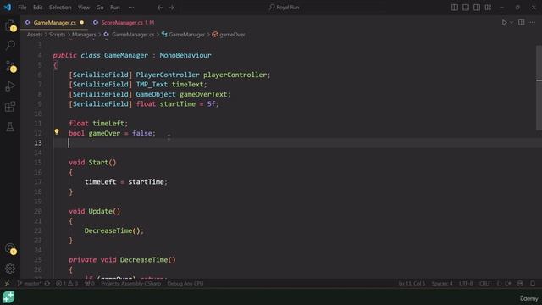Screen dimensions: 542x305
Task: Click on MonoBehaviour base class name
Action: click(x=185, y=55)
